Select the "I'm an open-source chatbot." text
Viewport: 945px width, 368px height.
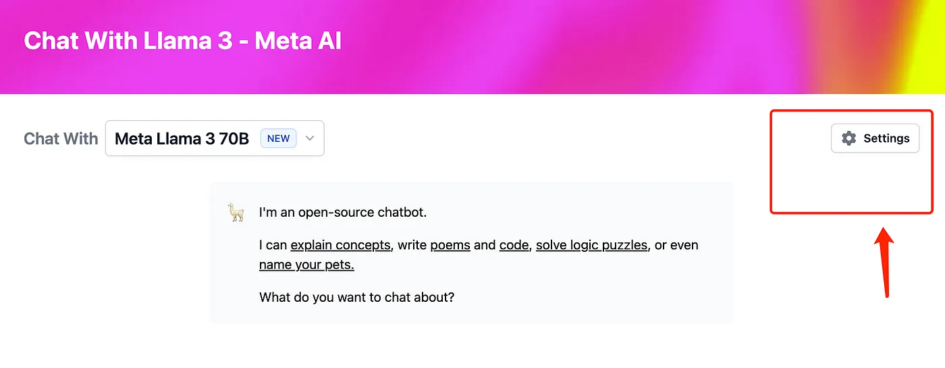[343, 213]
